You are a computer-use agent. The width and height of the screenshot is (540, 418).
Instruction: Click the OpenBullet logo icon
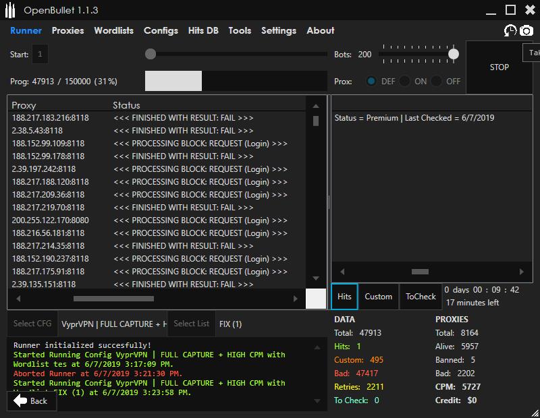coord(10,10)
